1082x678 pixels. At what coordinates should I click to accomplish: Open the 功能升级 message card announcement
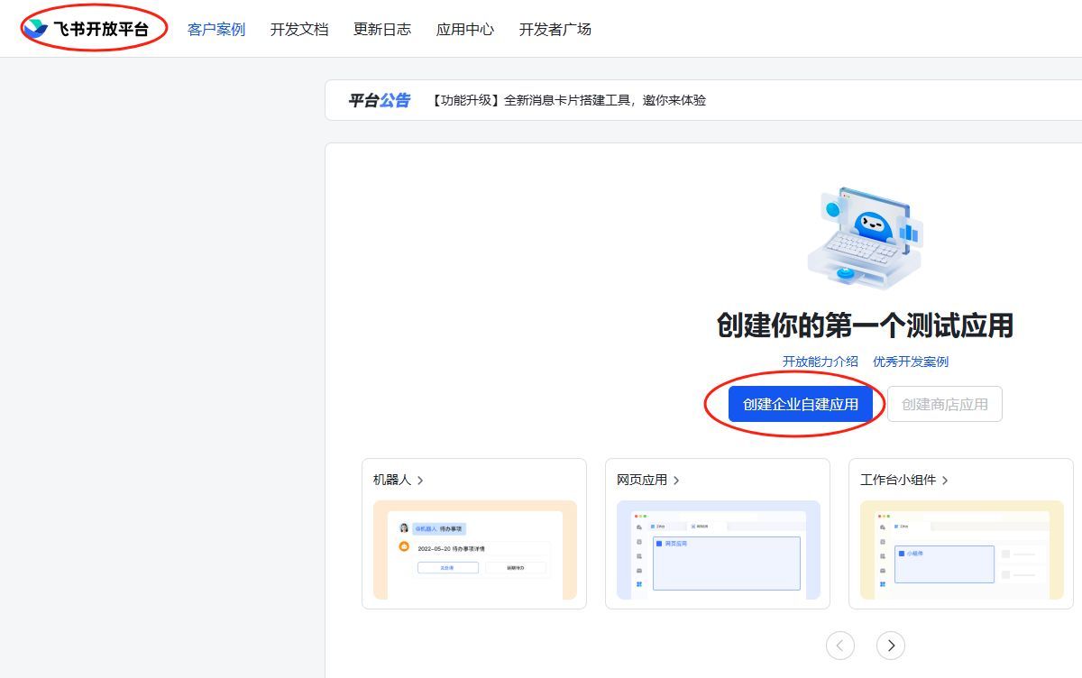568,100
